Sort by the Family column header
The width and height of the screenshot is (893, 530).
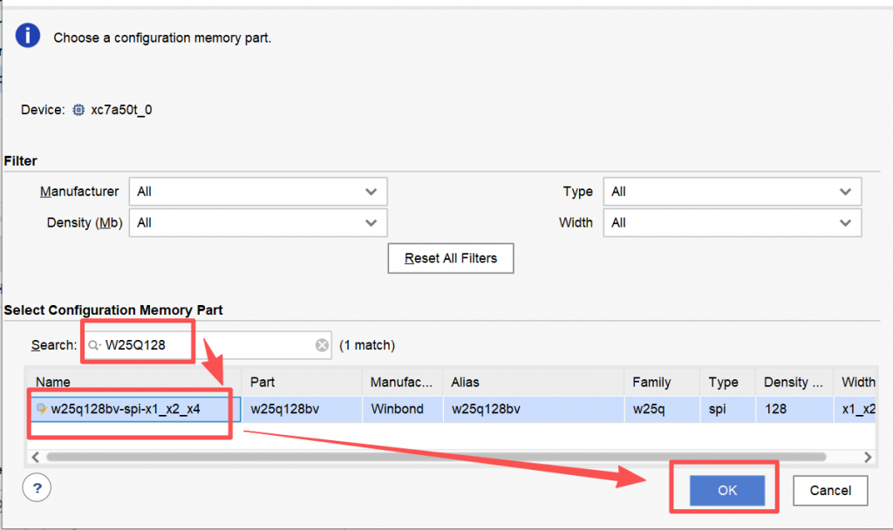(x=660, y=382)
